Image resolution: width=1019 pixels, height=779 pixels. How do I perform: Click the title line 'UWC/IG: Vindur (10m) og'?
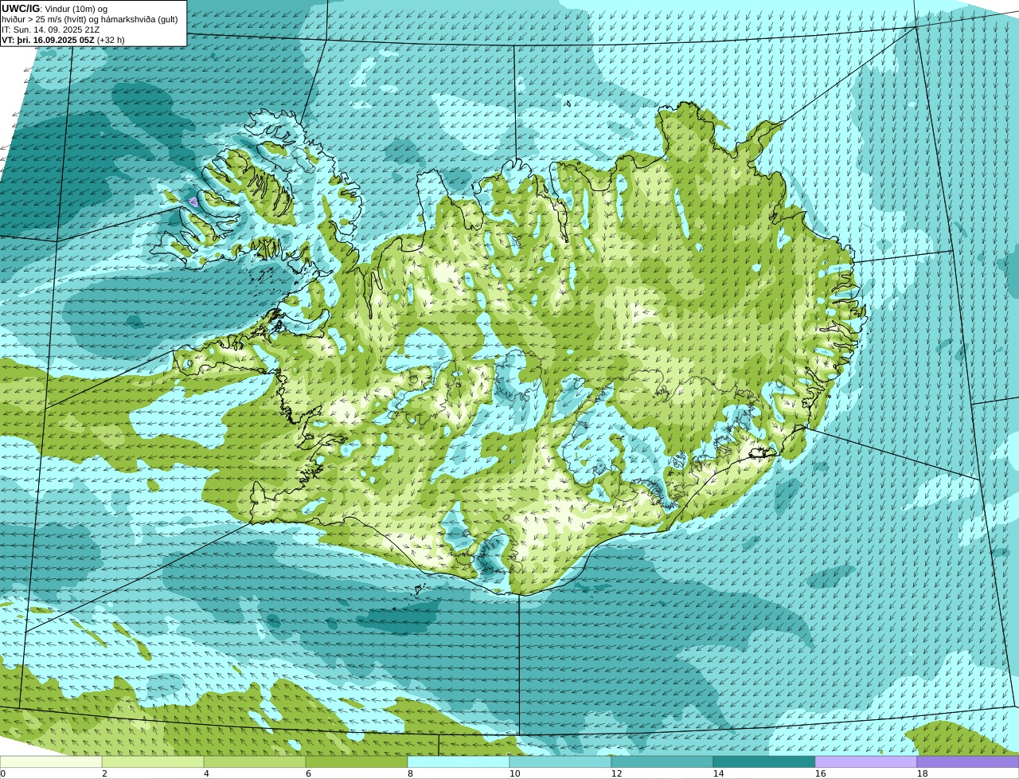(x=54, y=9)
